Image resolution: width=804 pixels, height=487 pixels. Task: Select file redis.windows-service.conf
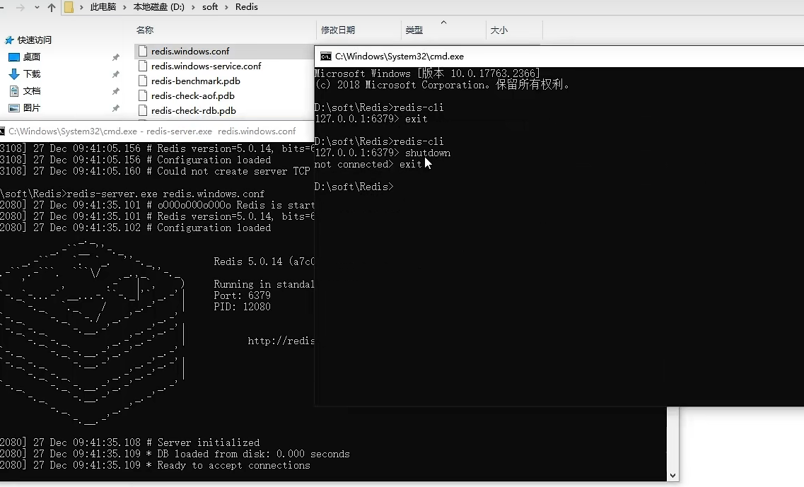click(x=206, y=66)
